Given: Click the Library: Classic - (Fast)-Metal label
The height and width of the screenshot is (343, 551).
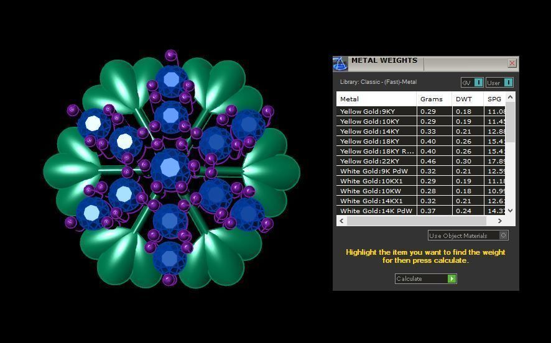Looking at the screenshot, I should point(378,82).
